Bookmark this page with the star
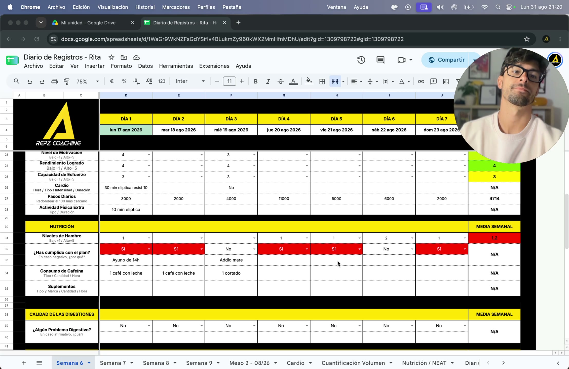 [527, 39]
